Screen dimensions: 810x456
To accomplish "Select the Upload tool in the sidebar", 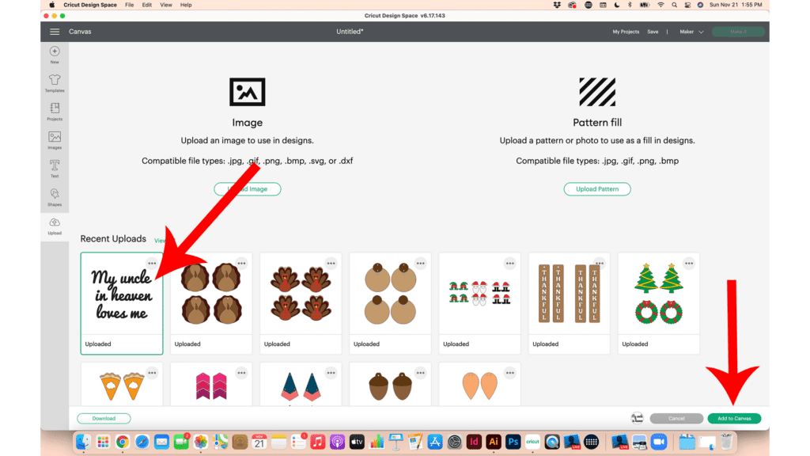I will click(x=55, y=226).
